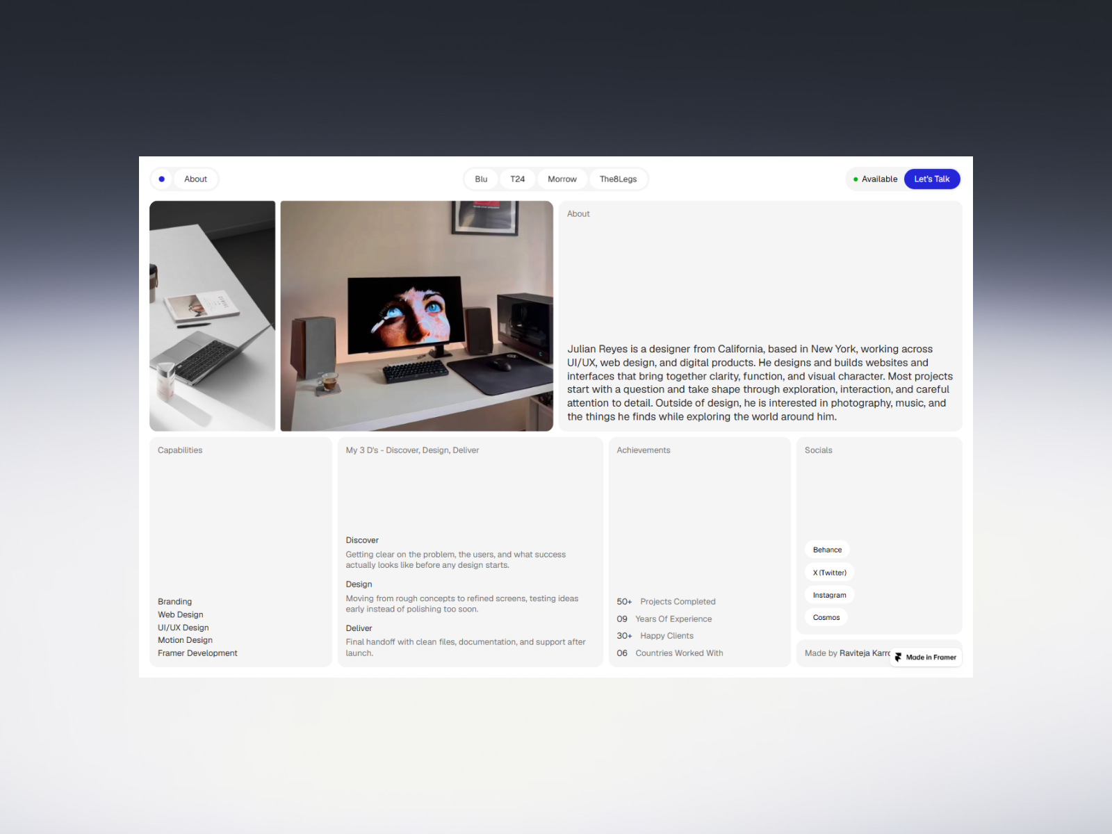1112x834 pixels.
Task: Click the Capabilities card heading
Action: coord(180,450)
